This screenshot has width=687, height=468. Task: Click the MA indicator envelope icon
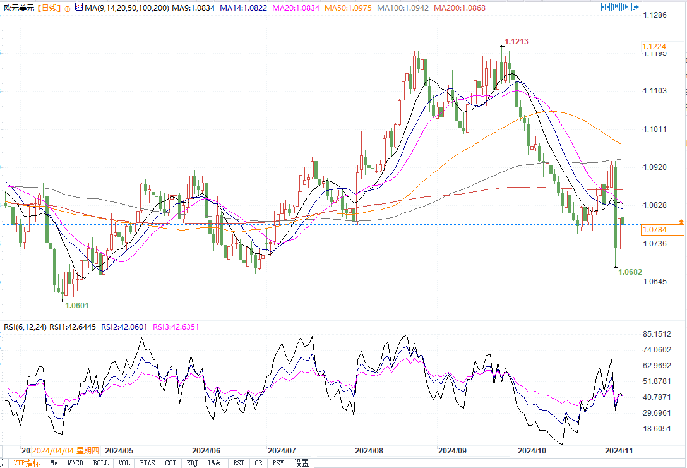(78, 8)
